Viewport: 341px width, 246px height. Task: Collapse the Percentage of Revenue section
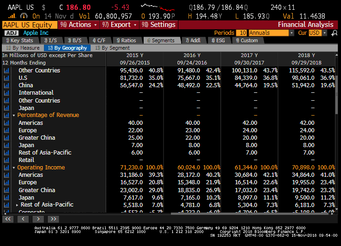(14, 115)
